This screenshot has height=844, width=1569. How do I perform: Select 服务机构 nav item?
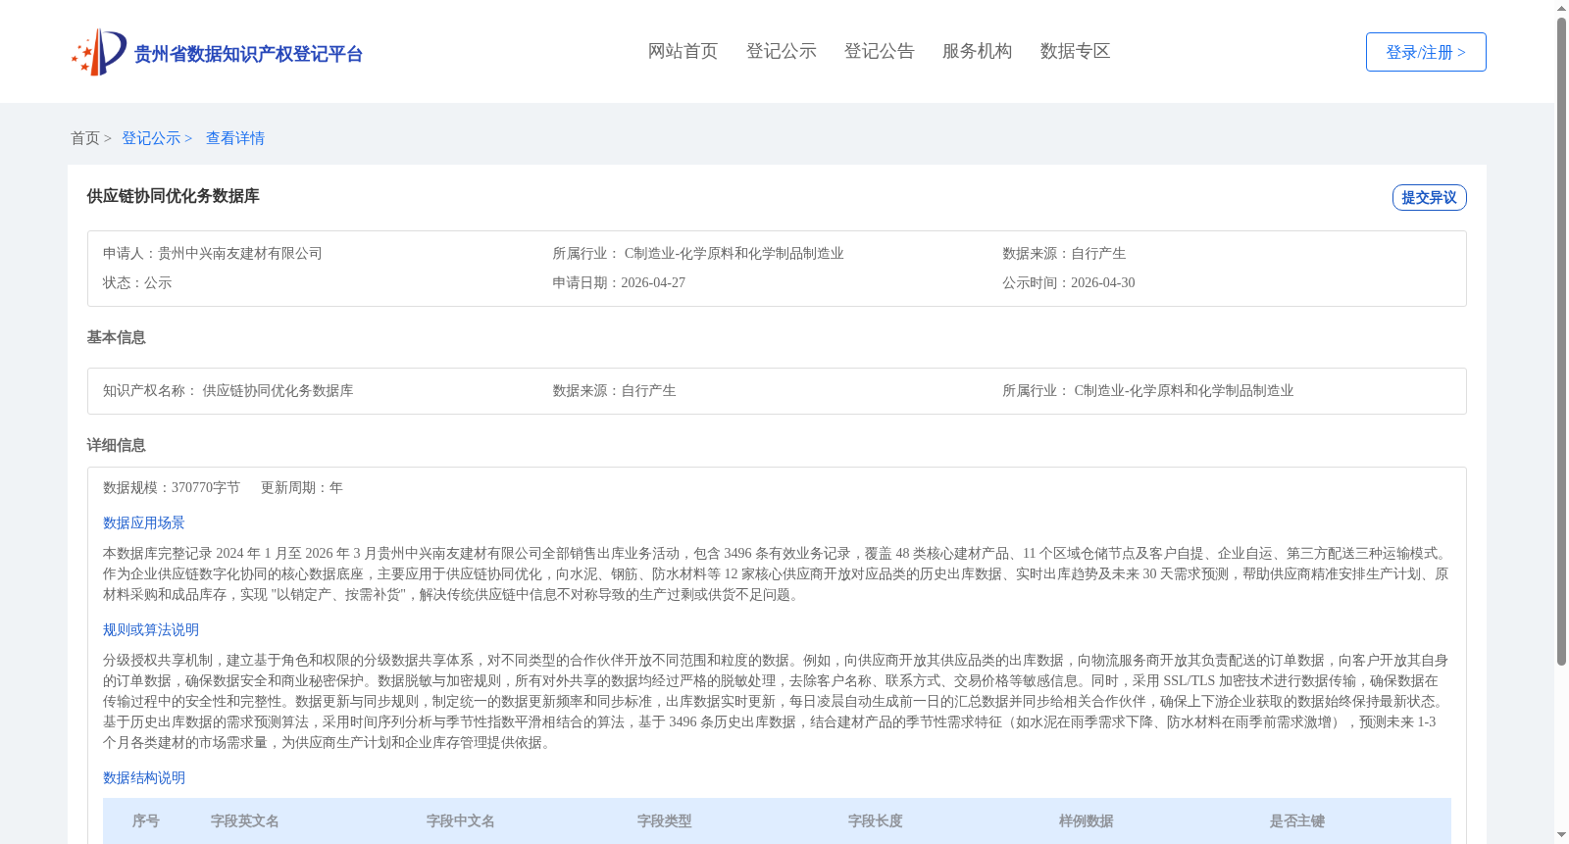click(x=977, y=51)
